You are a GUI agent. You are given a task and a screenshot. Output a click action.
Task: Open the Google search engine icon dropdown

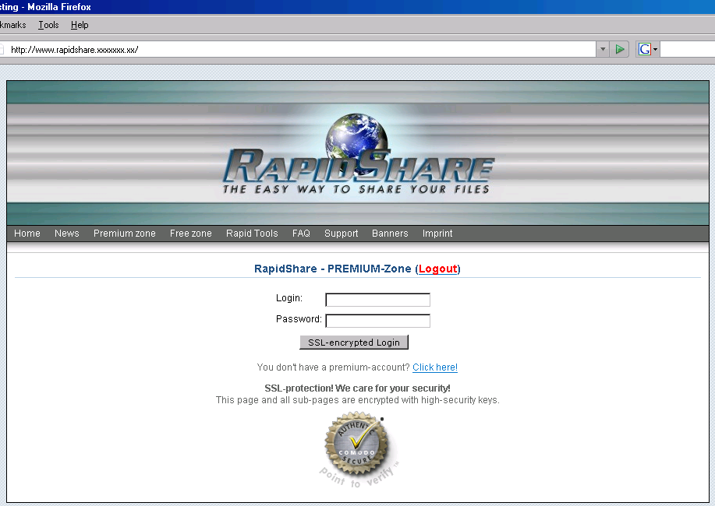point(648,49)
